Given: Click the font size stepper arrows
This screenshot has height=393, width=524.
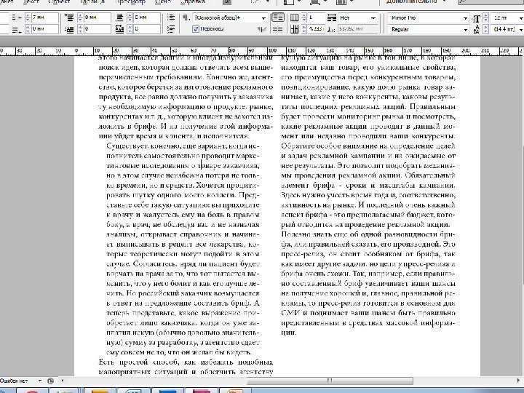Looking at the screenshot, I should tap(486, 17).
